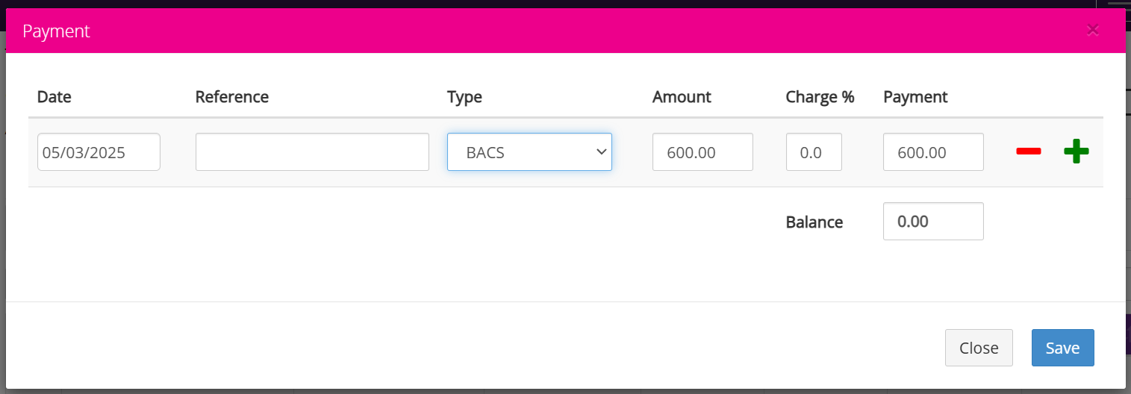Click the Date column header label

tap(54, 97)
